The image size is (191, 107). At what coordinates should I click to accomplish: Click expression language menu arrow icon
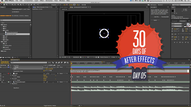coord(51,71)
